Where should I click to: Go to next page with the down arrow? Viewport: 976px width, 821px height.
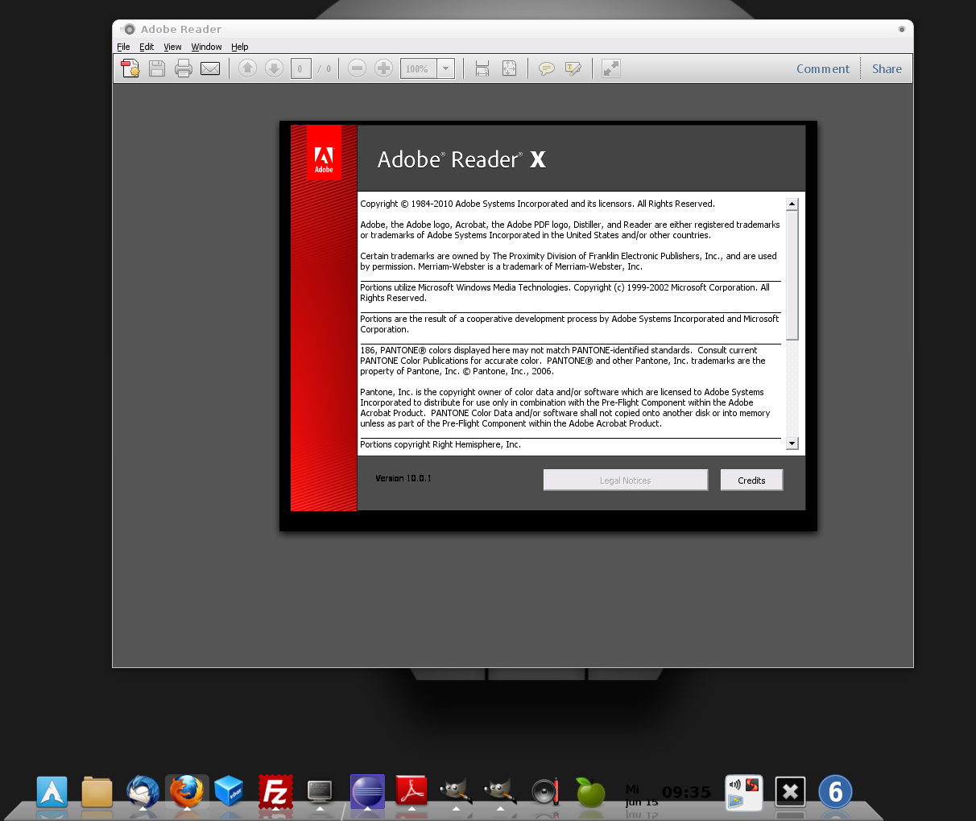(x=274, y=68)
